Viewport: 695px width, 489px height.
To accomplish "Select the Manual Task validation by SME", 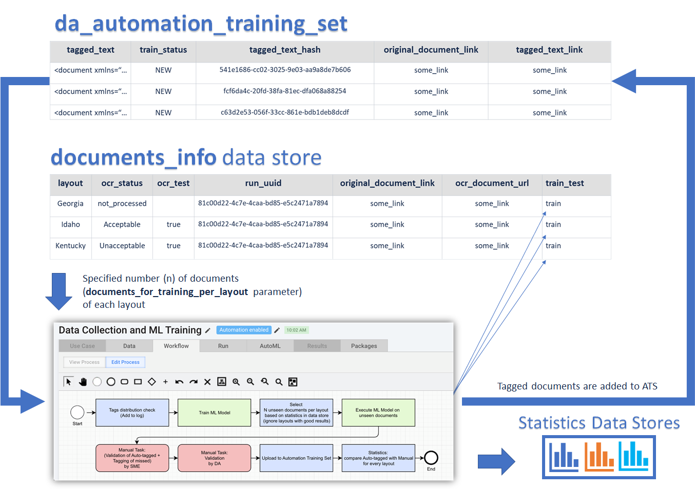I will coord(132,458).
